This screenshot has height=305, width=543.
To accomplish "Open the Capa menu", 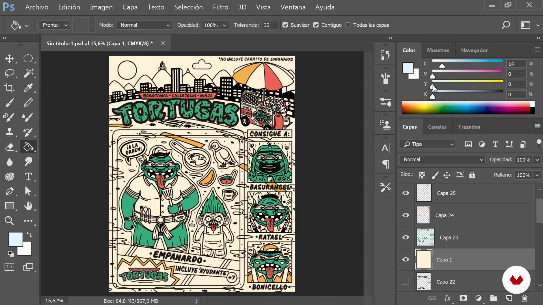I will click(x=130, y=7).
